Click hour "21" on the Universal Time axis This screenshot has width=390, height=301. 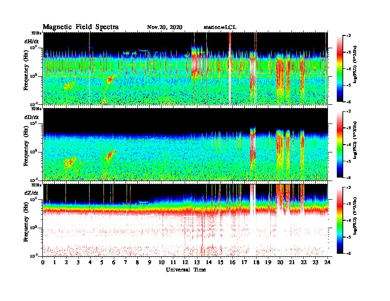pos(292,262)
